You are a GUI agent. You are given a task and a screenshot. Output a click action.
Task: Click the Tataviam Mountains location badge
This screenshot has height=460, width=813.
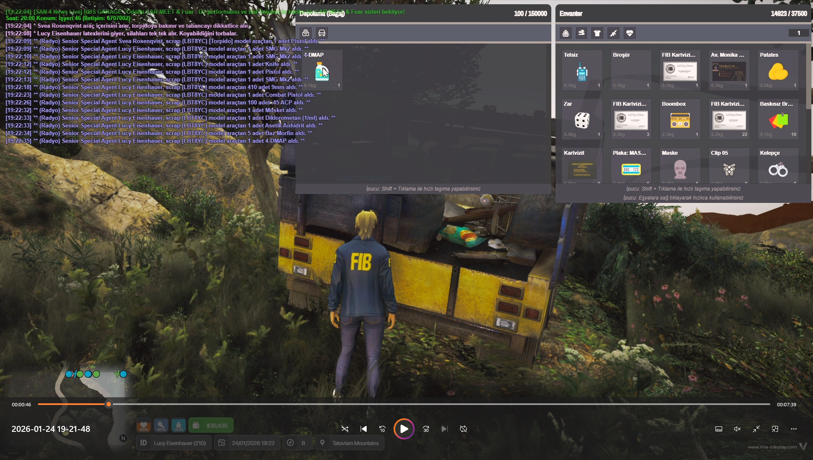point(350,443)
